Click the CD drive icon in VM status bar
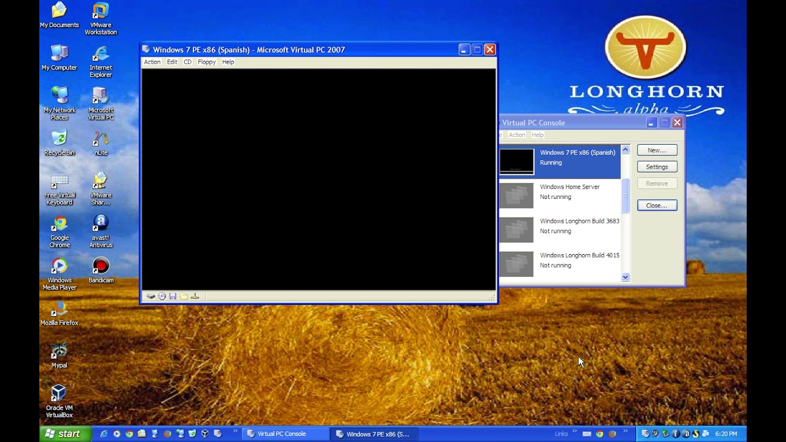The height and width of the screenshot is (442, 786). [162, 297]
